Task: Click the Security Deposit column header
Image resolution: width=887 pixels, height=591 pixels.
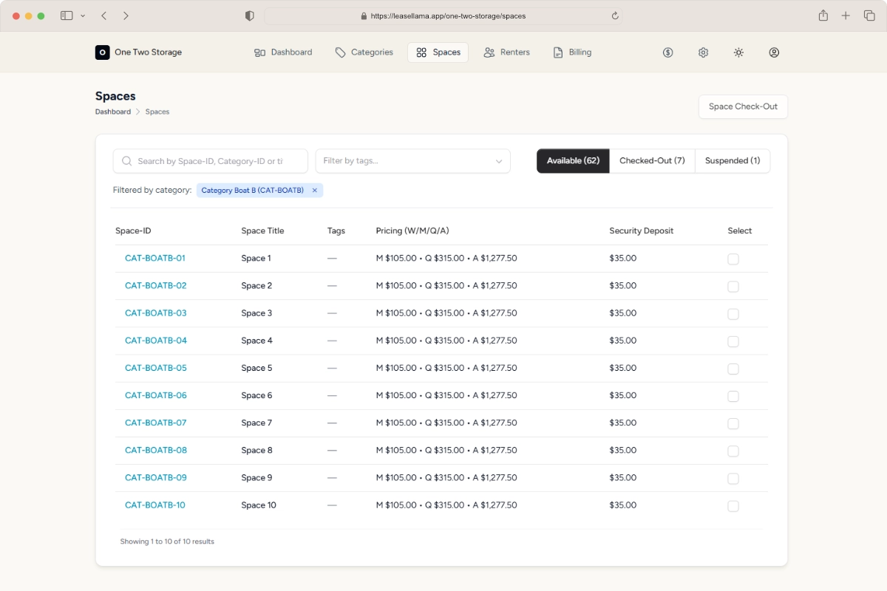Action: click(x=642, y=230)
